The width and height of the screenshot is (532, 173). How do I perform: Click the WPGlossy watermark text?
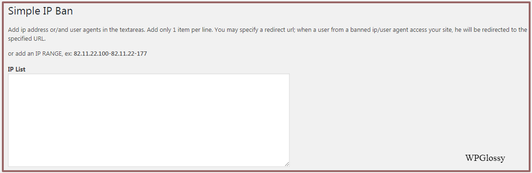(485, 158)
